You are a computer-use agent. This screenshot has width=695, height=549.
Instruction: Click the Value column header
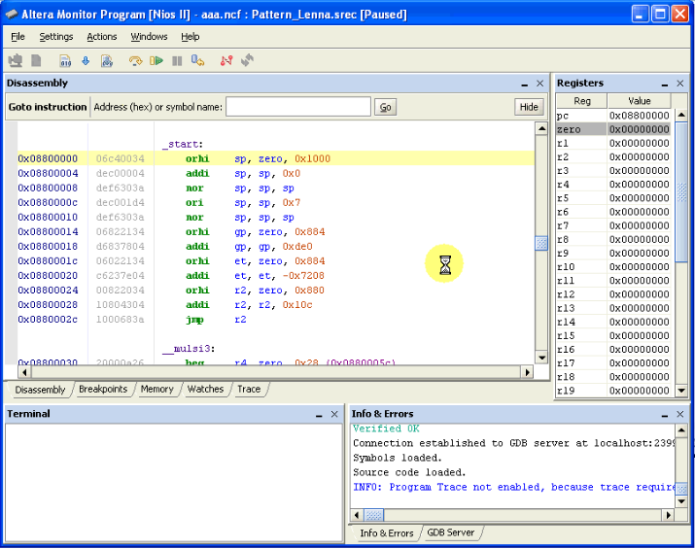(x=639, y=101)
